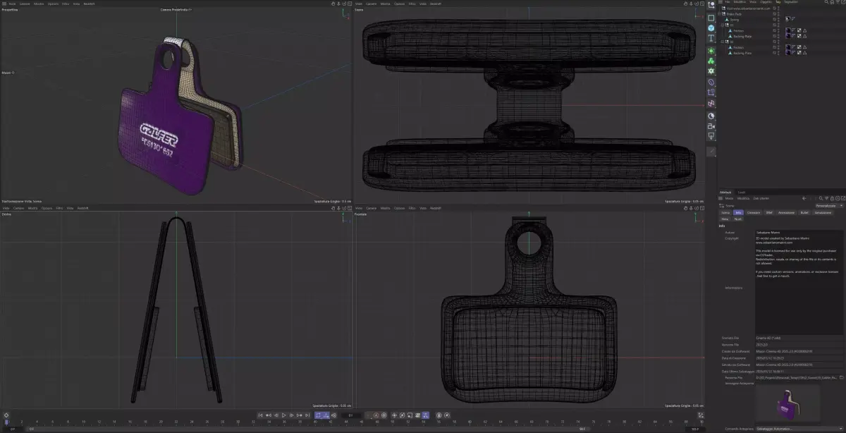The height and width of the screenshot is (433, 846).
Task: Toggle autokeying with the A button
Action: (x=376, y=415)
